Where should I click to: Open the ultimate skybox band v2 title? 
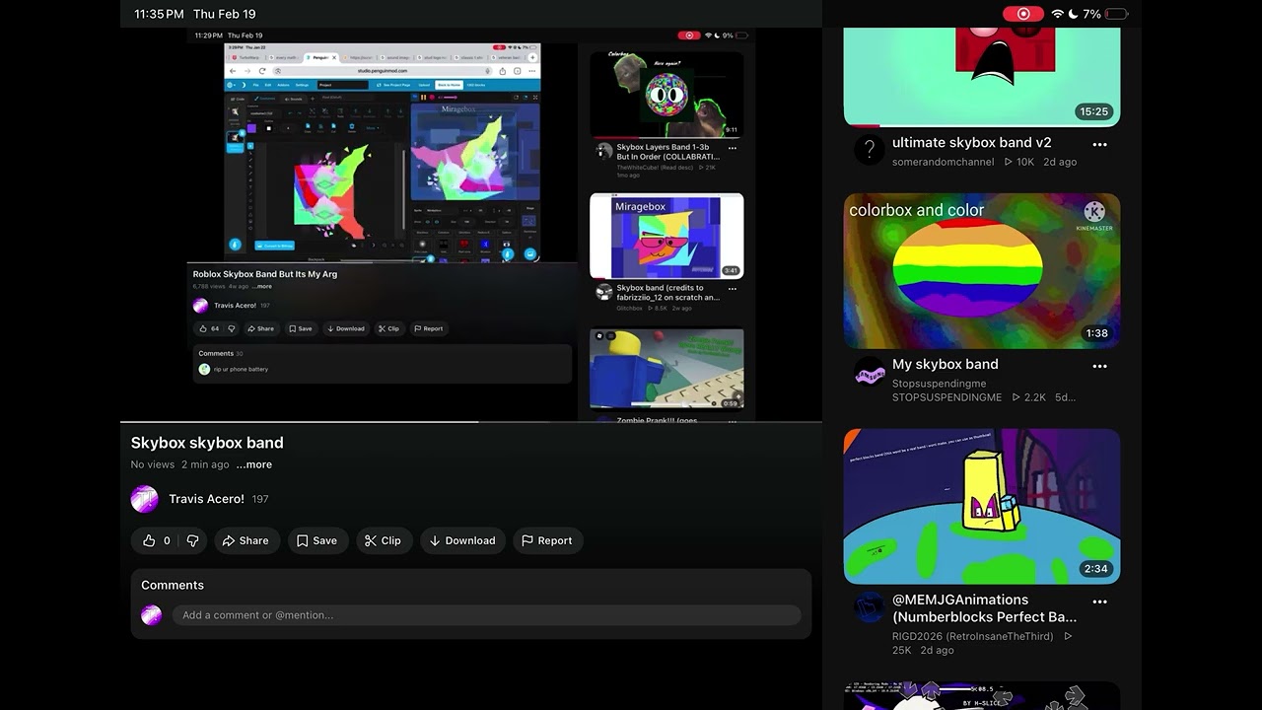972,142
